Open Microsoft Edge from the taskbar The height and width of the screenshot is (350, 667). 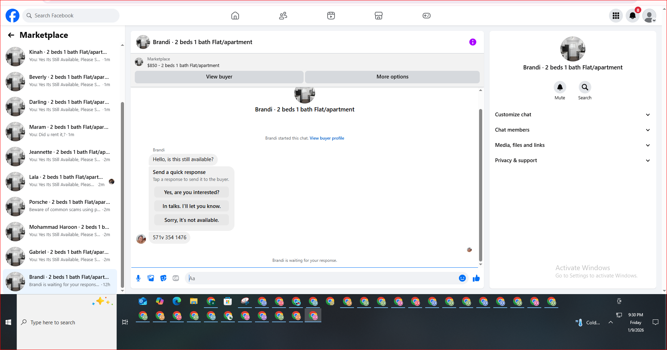click(x=177, y=301)
